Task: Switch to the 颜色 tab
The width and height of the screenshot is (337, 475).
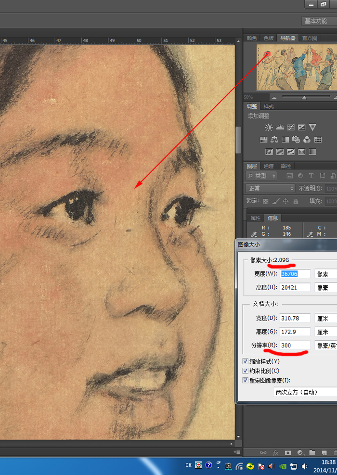Action: click(x=252, y=38)
